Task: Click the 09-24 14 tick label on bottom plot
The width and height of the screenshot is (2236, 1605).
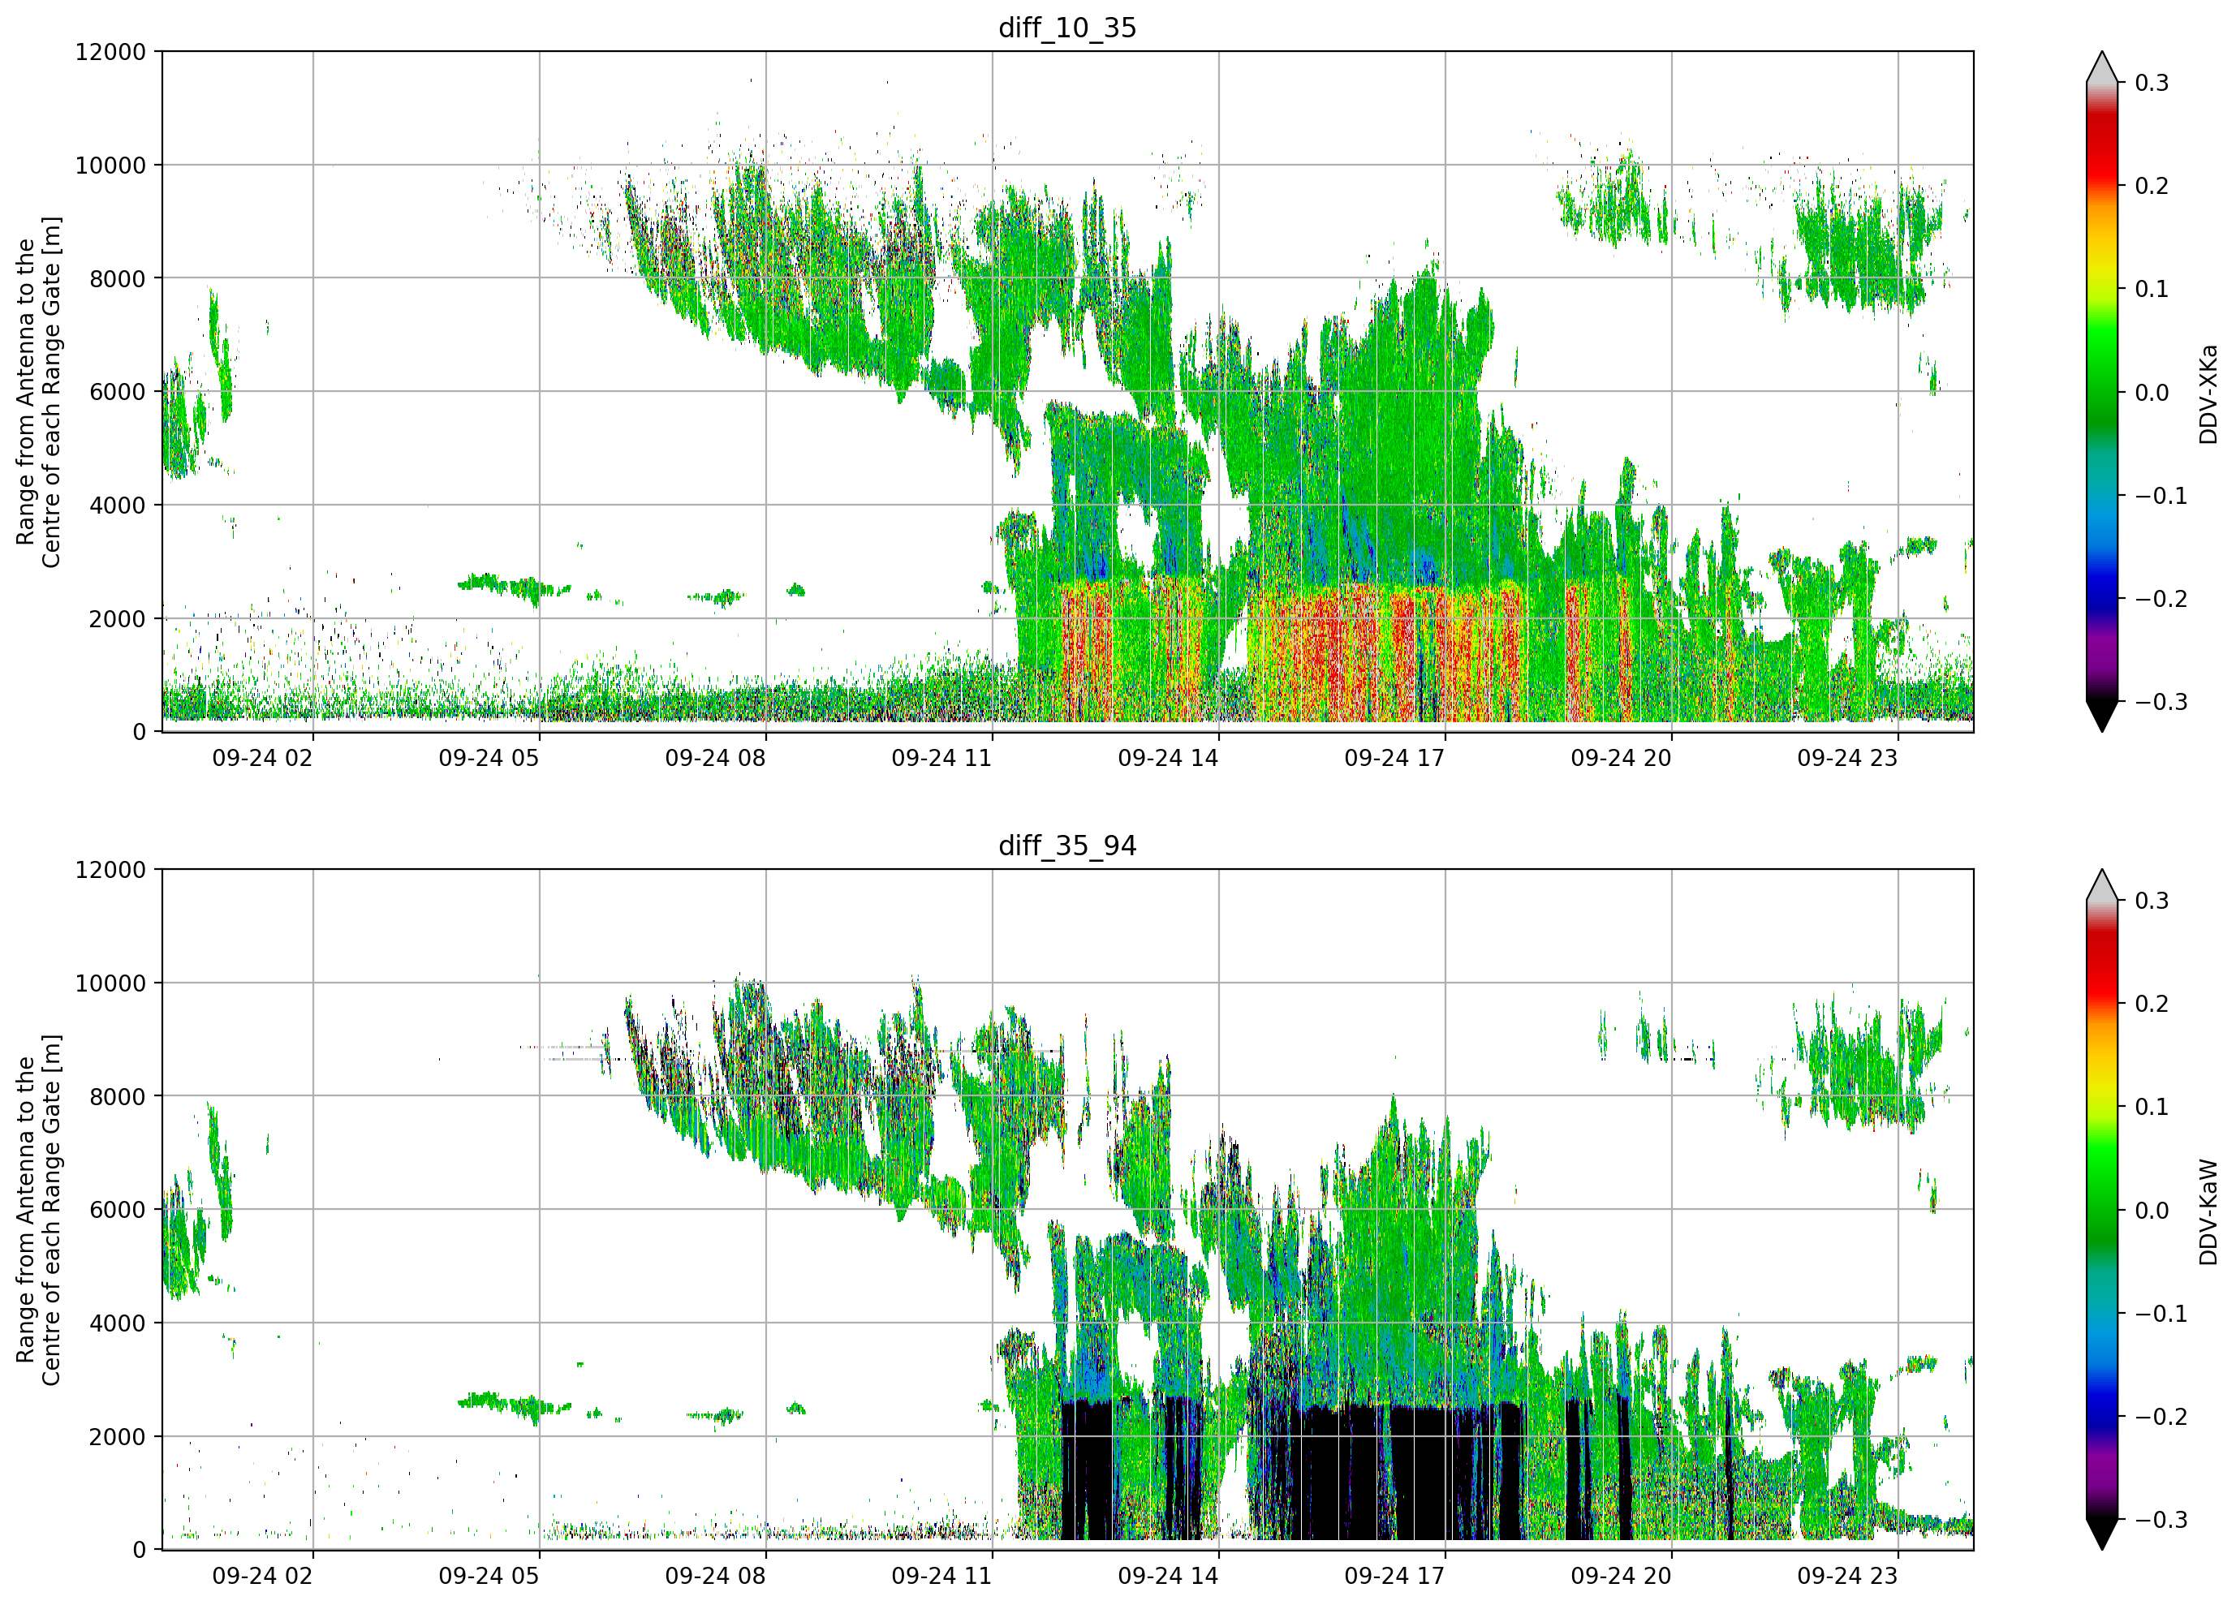Action: (1168, 1577)
